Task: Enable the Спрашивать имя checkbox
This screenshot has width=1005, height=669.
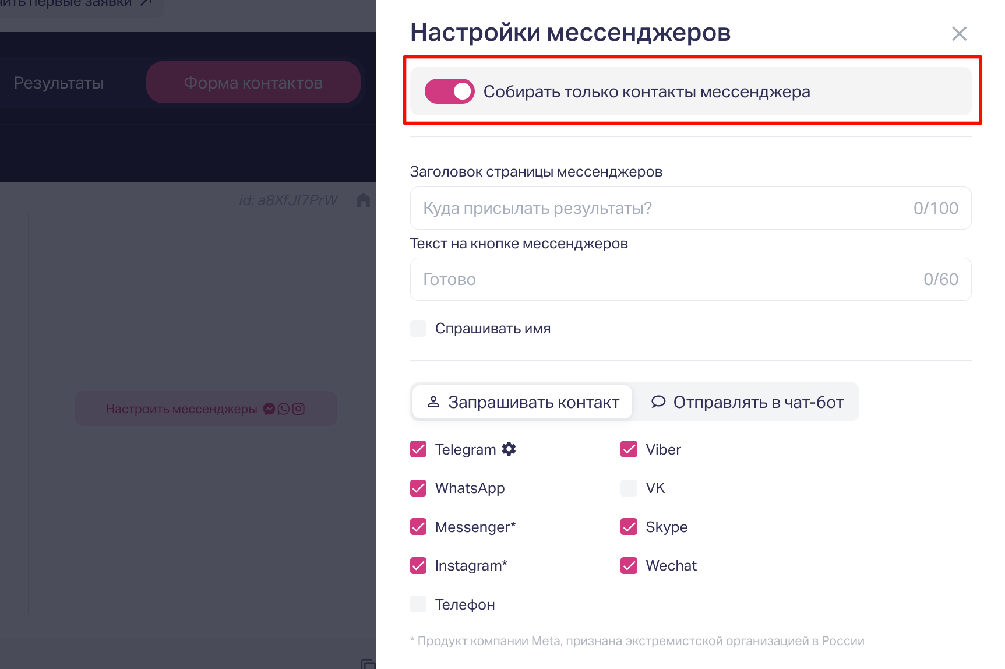Action: point(418,328)
